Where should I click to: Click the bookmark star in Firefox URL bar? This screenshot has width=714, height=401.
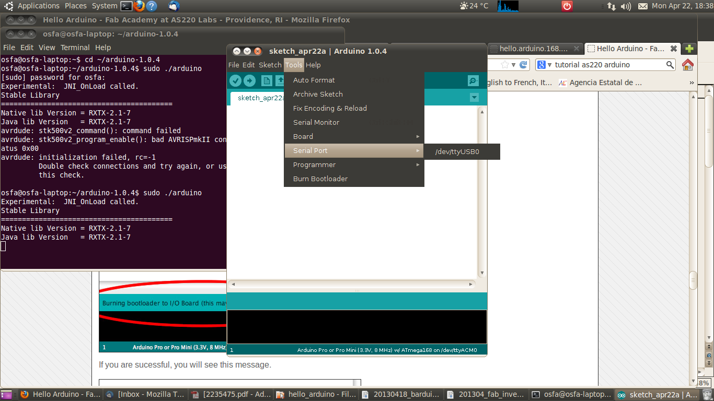504,65
